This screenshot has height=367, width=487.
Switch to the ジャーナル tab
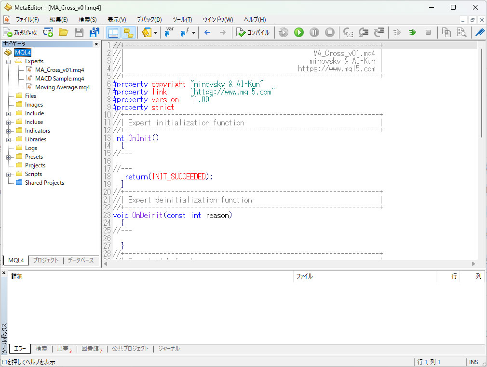pos(169,348)
